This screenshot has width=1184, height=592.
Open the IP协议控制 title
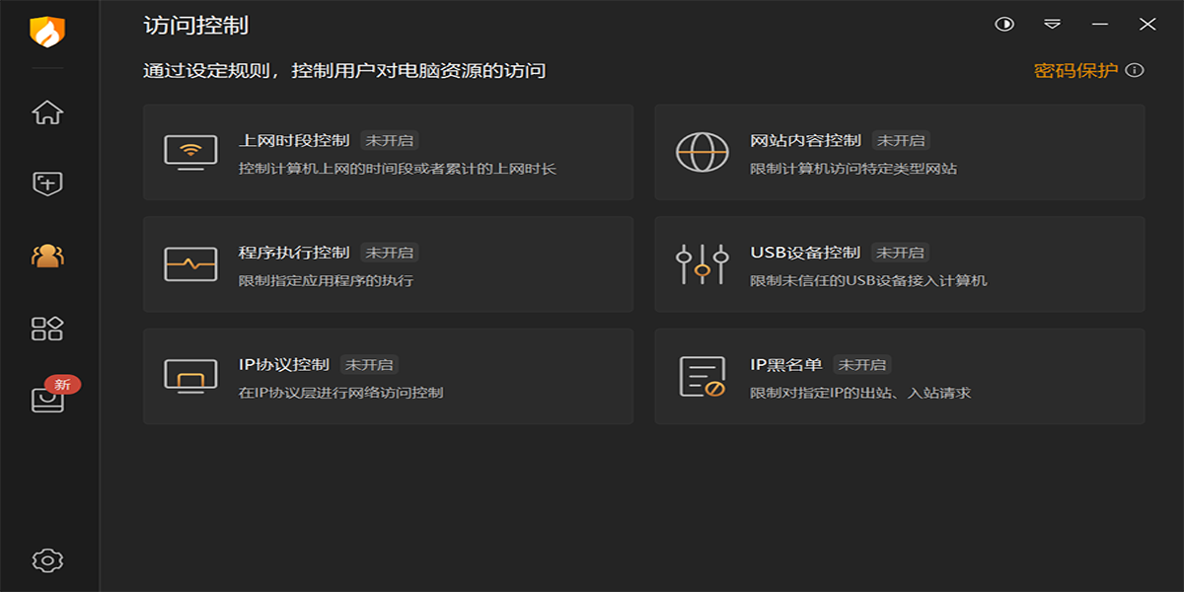(284, 364)
